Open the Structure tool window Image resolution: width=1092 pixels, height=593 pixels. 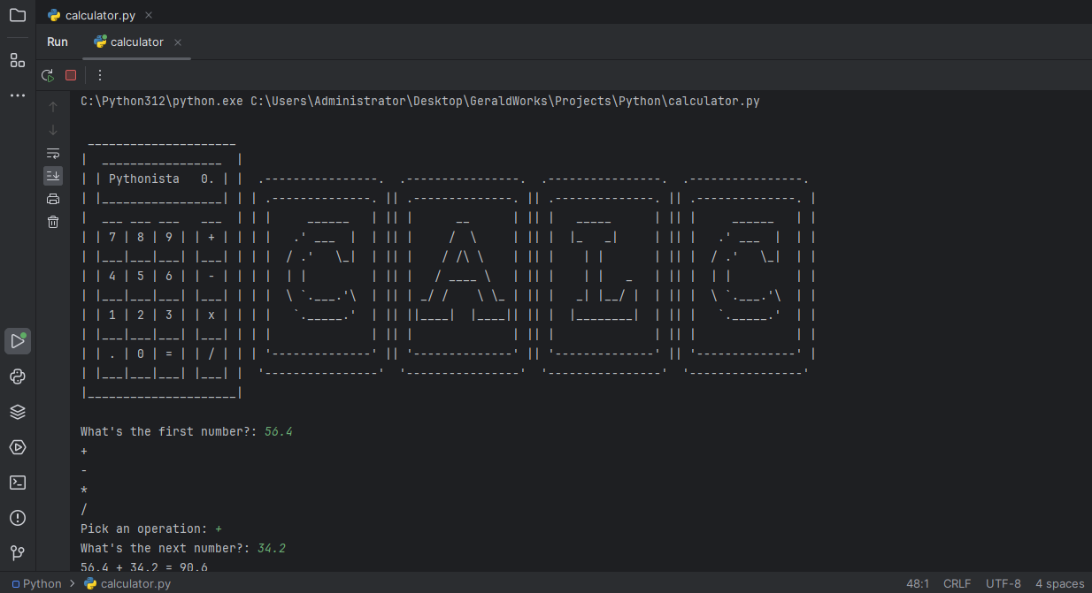18,60
